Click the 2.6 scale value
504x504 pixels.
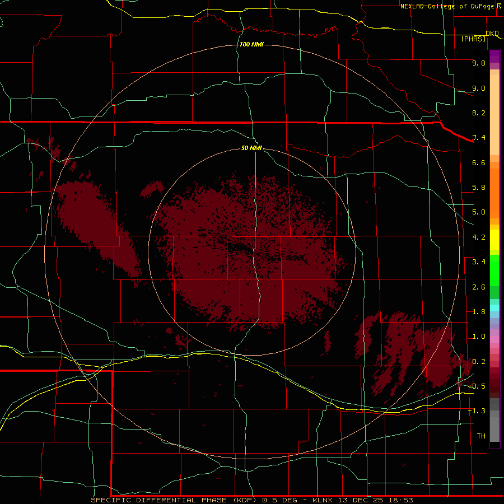click(x=479, y=287)
